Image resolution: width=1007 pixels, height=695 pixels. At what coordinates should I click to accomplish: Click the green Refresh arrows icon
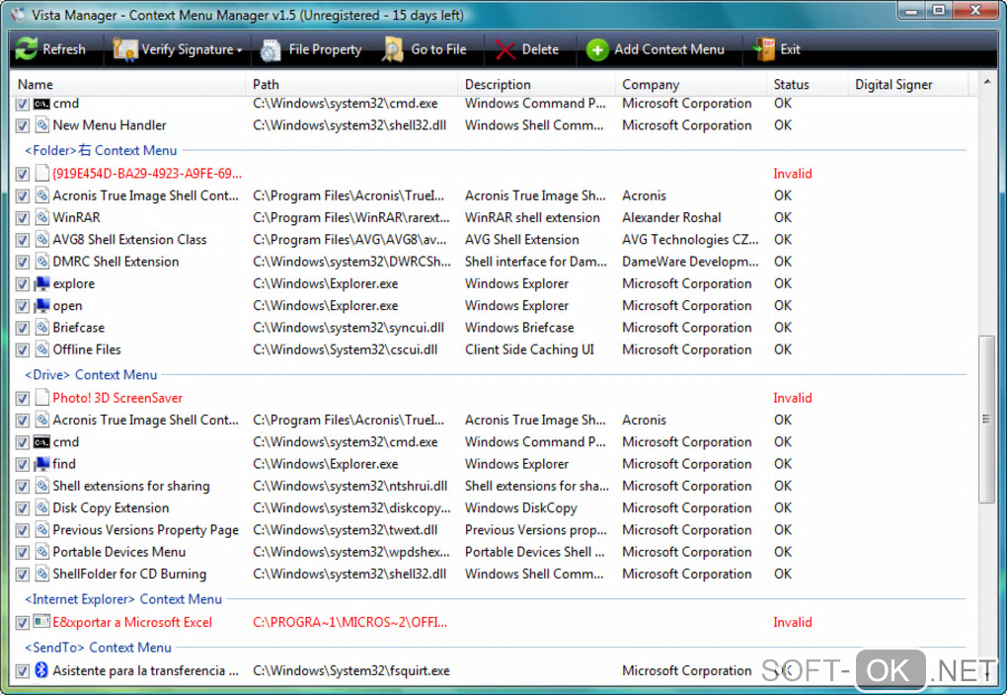tap(27, 48)
